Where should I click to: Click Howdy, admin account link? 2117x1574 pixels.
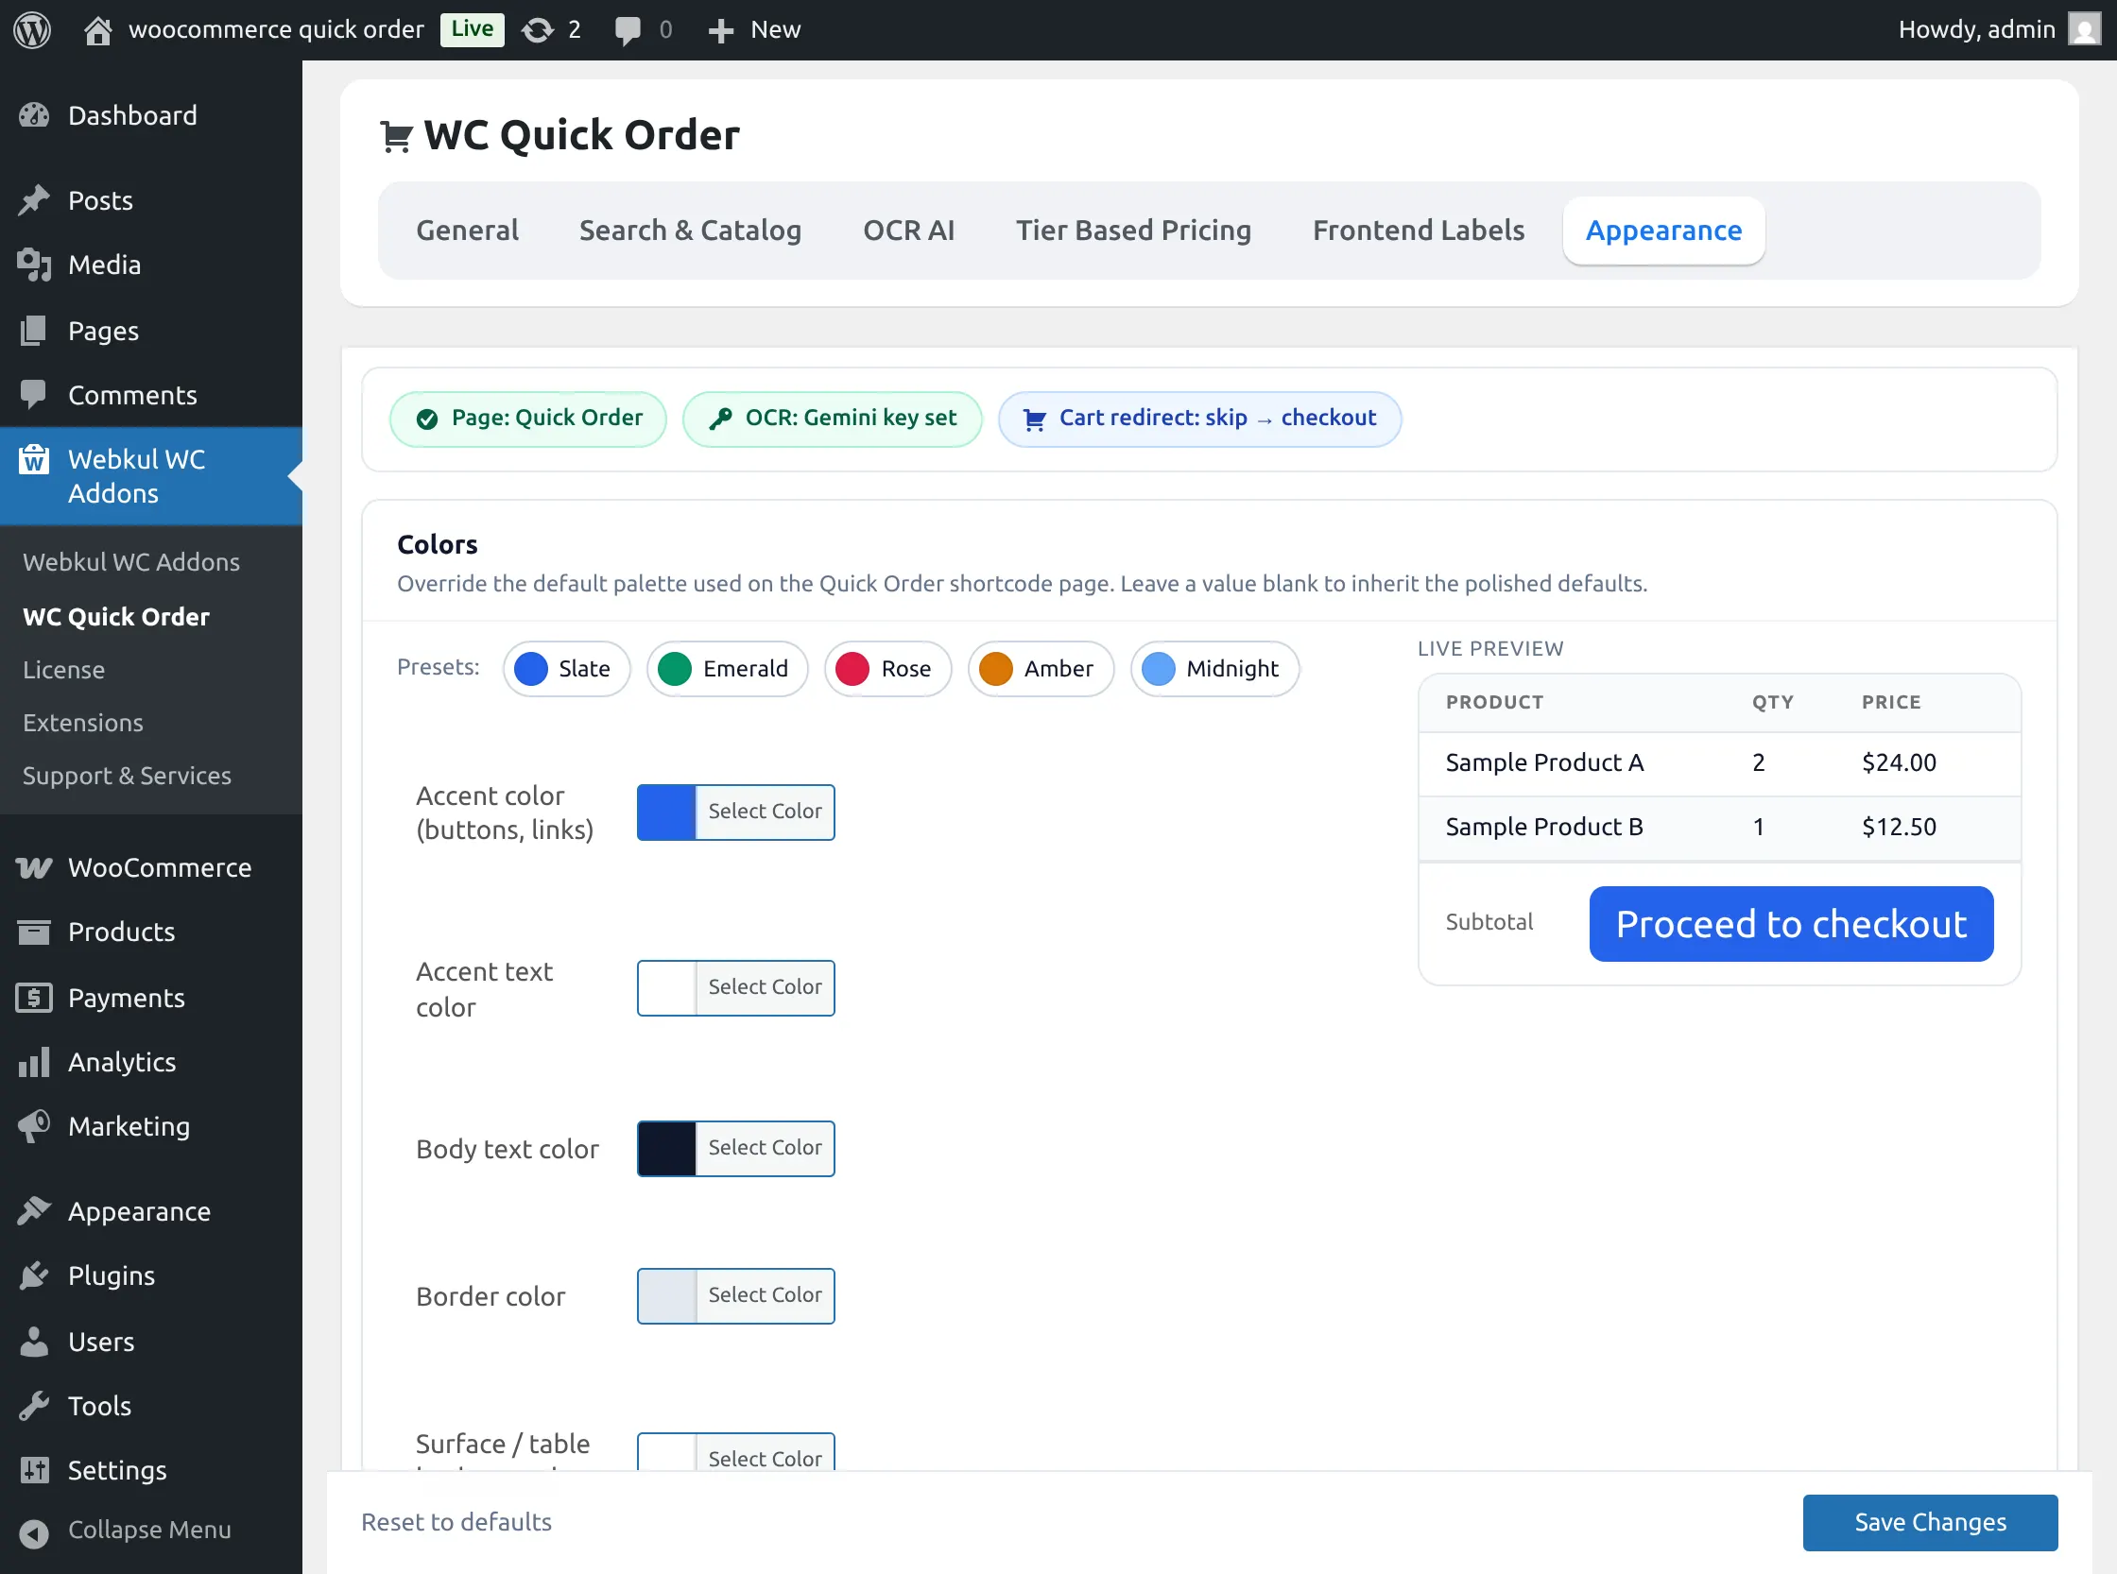[x=1976, y=29]
